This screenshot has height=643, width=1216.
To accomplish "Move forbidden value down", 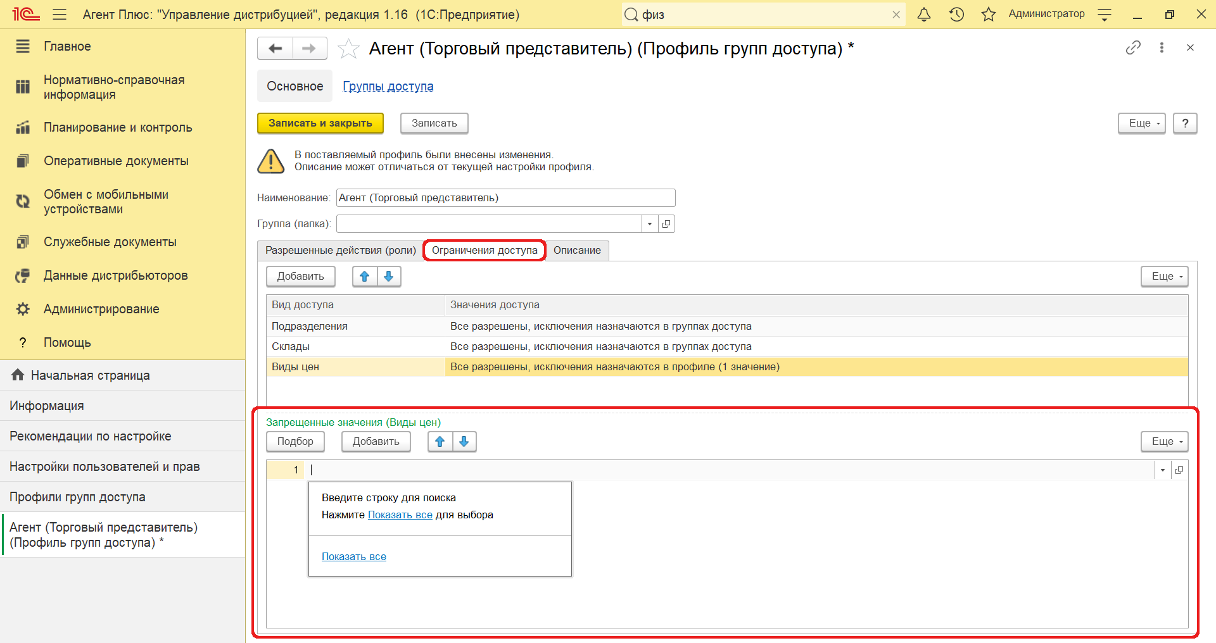I will [x=464, y=441].
